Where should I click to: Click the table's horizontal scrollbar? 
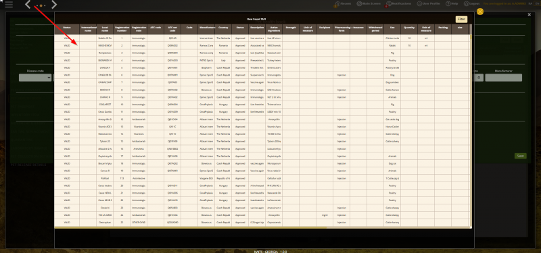[190, 227]
